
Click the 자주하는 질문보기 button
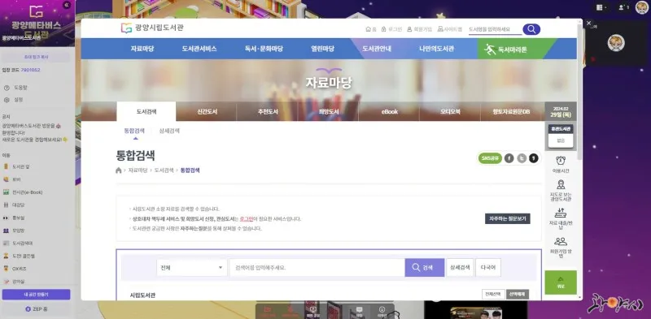[x=507, y=218]
